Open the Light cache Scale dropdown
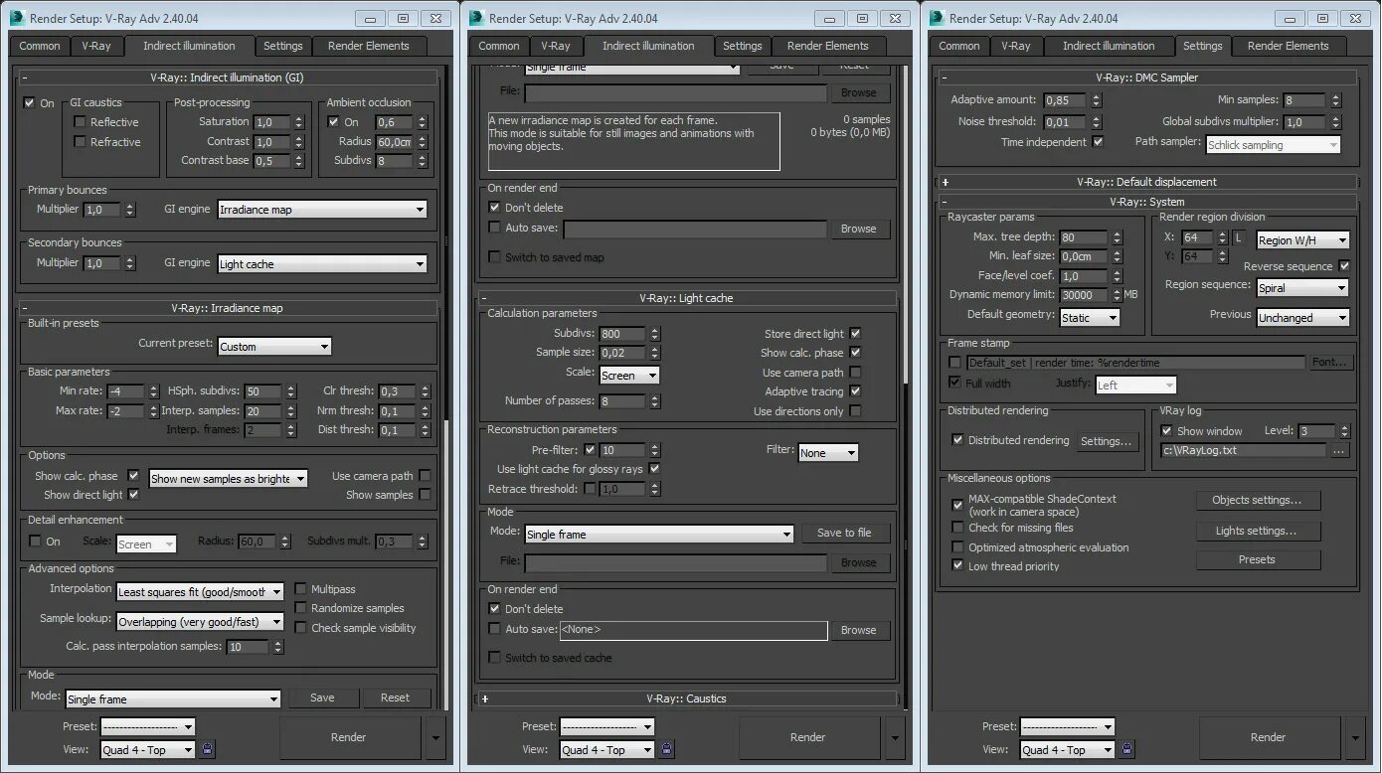Image resolution: width=1382 pixels, height=773 pixels. click(x=629, y=376)
